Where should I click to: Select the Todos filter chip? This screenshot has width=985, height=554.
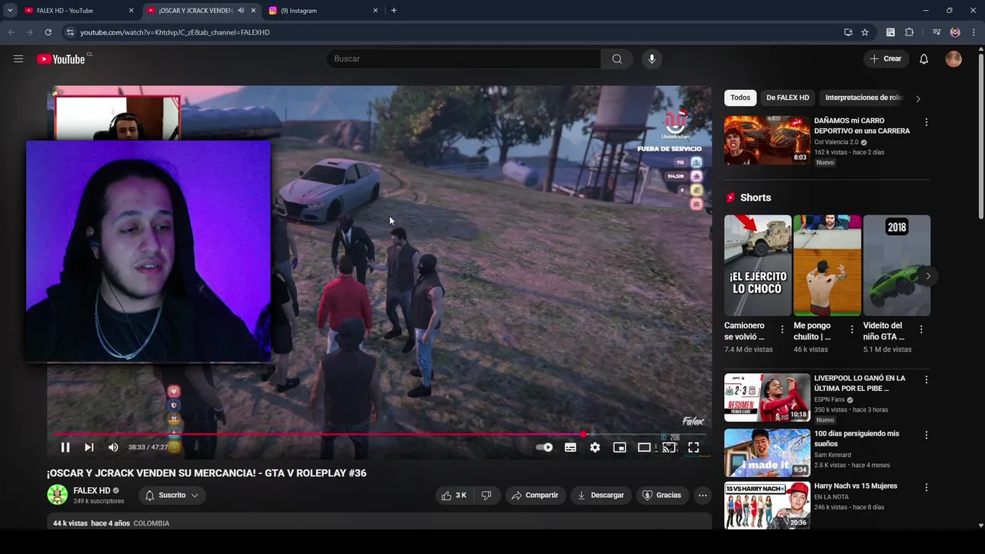pos(740,98)
